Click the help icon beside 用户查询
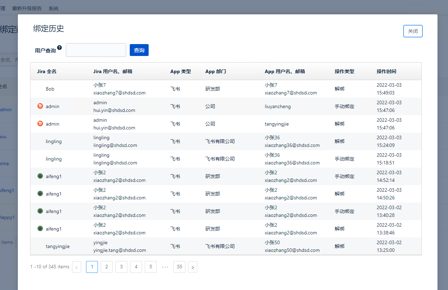Screen dimensions: 448x290 [x=59, y=48]
